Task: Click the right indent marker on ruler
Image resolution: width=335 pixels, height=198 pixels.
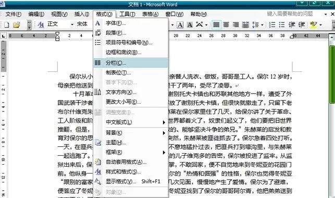Action: click(x=292, y=37)
